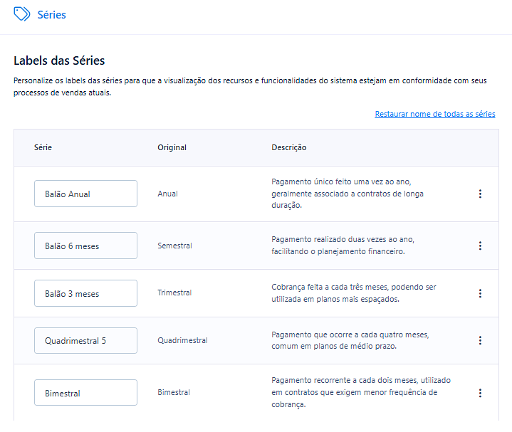This screenshot has width=512, height=432.
Task: Open three-dot menu for Balão 6 meses
Action: coord(480,246)
